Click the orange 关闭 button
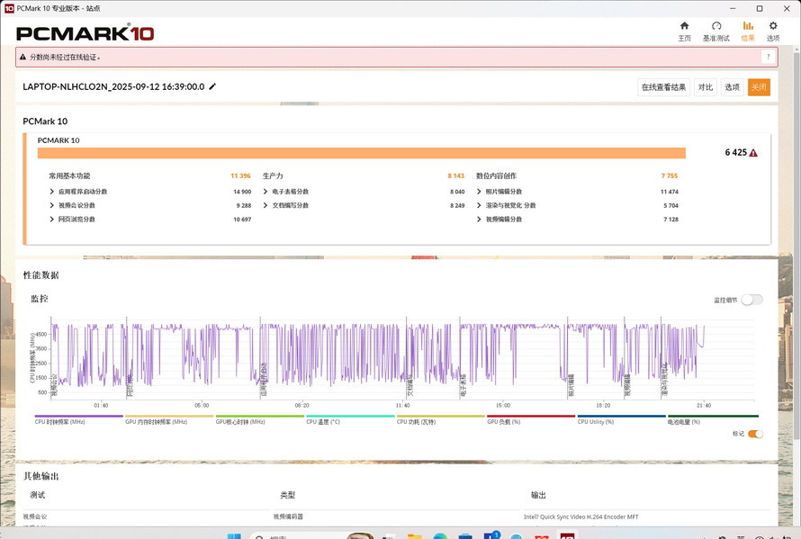The height and width of the screenshot is (539, 801). click(x=759, y=87)
